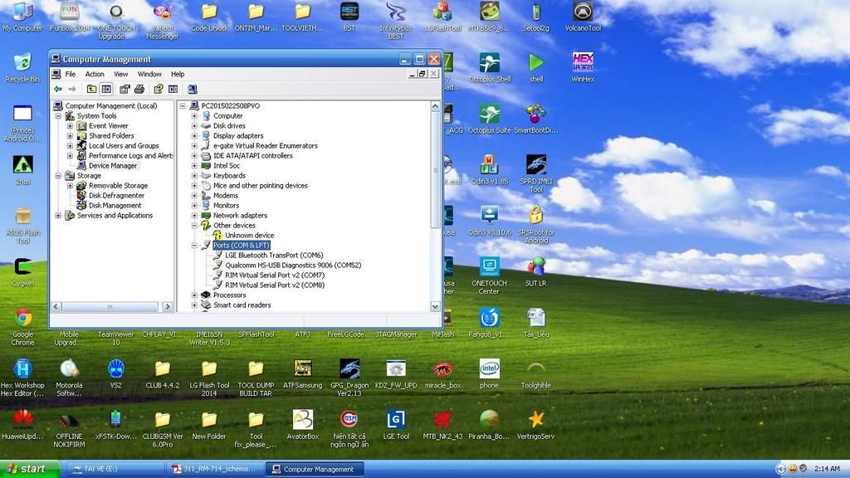Screen dimensions: 850x478
Task: Open the Cygwin desktop icon
Action: pos(22,271)
